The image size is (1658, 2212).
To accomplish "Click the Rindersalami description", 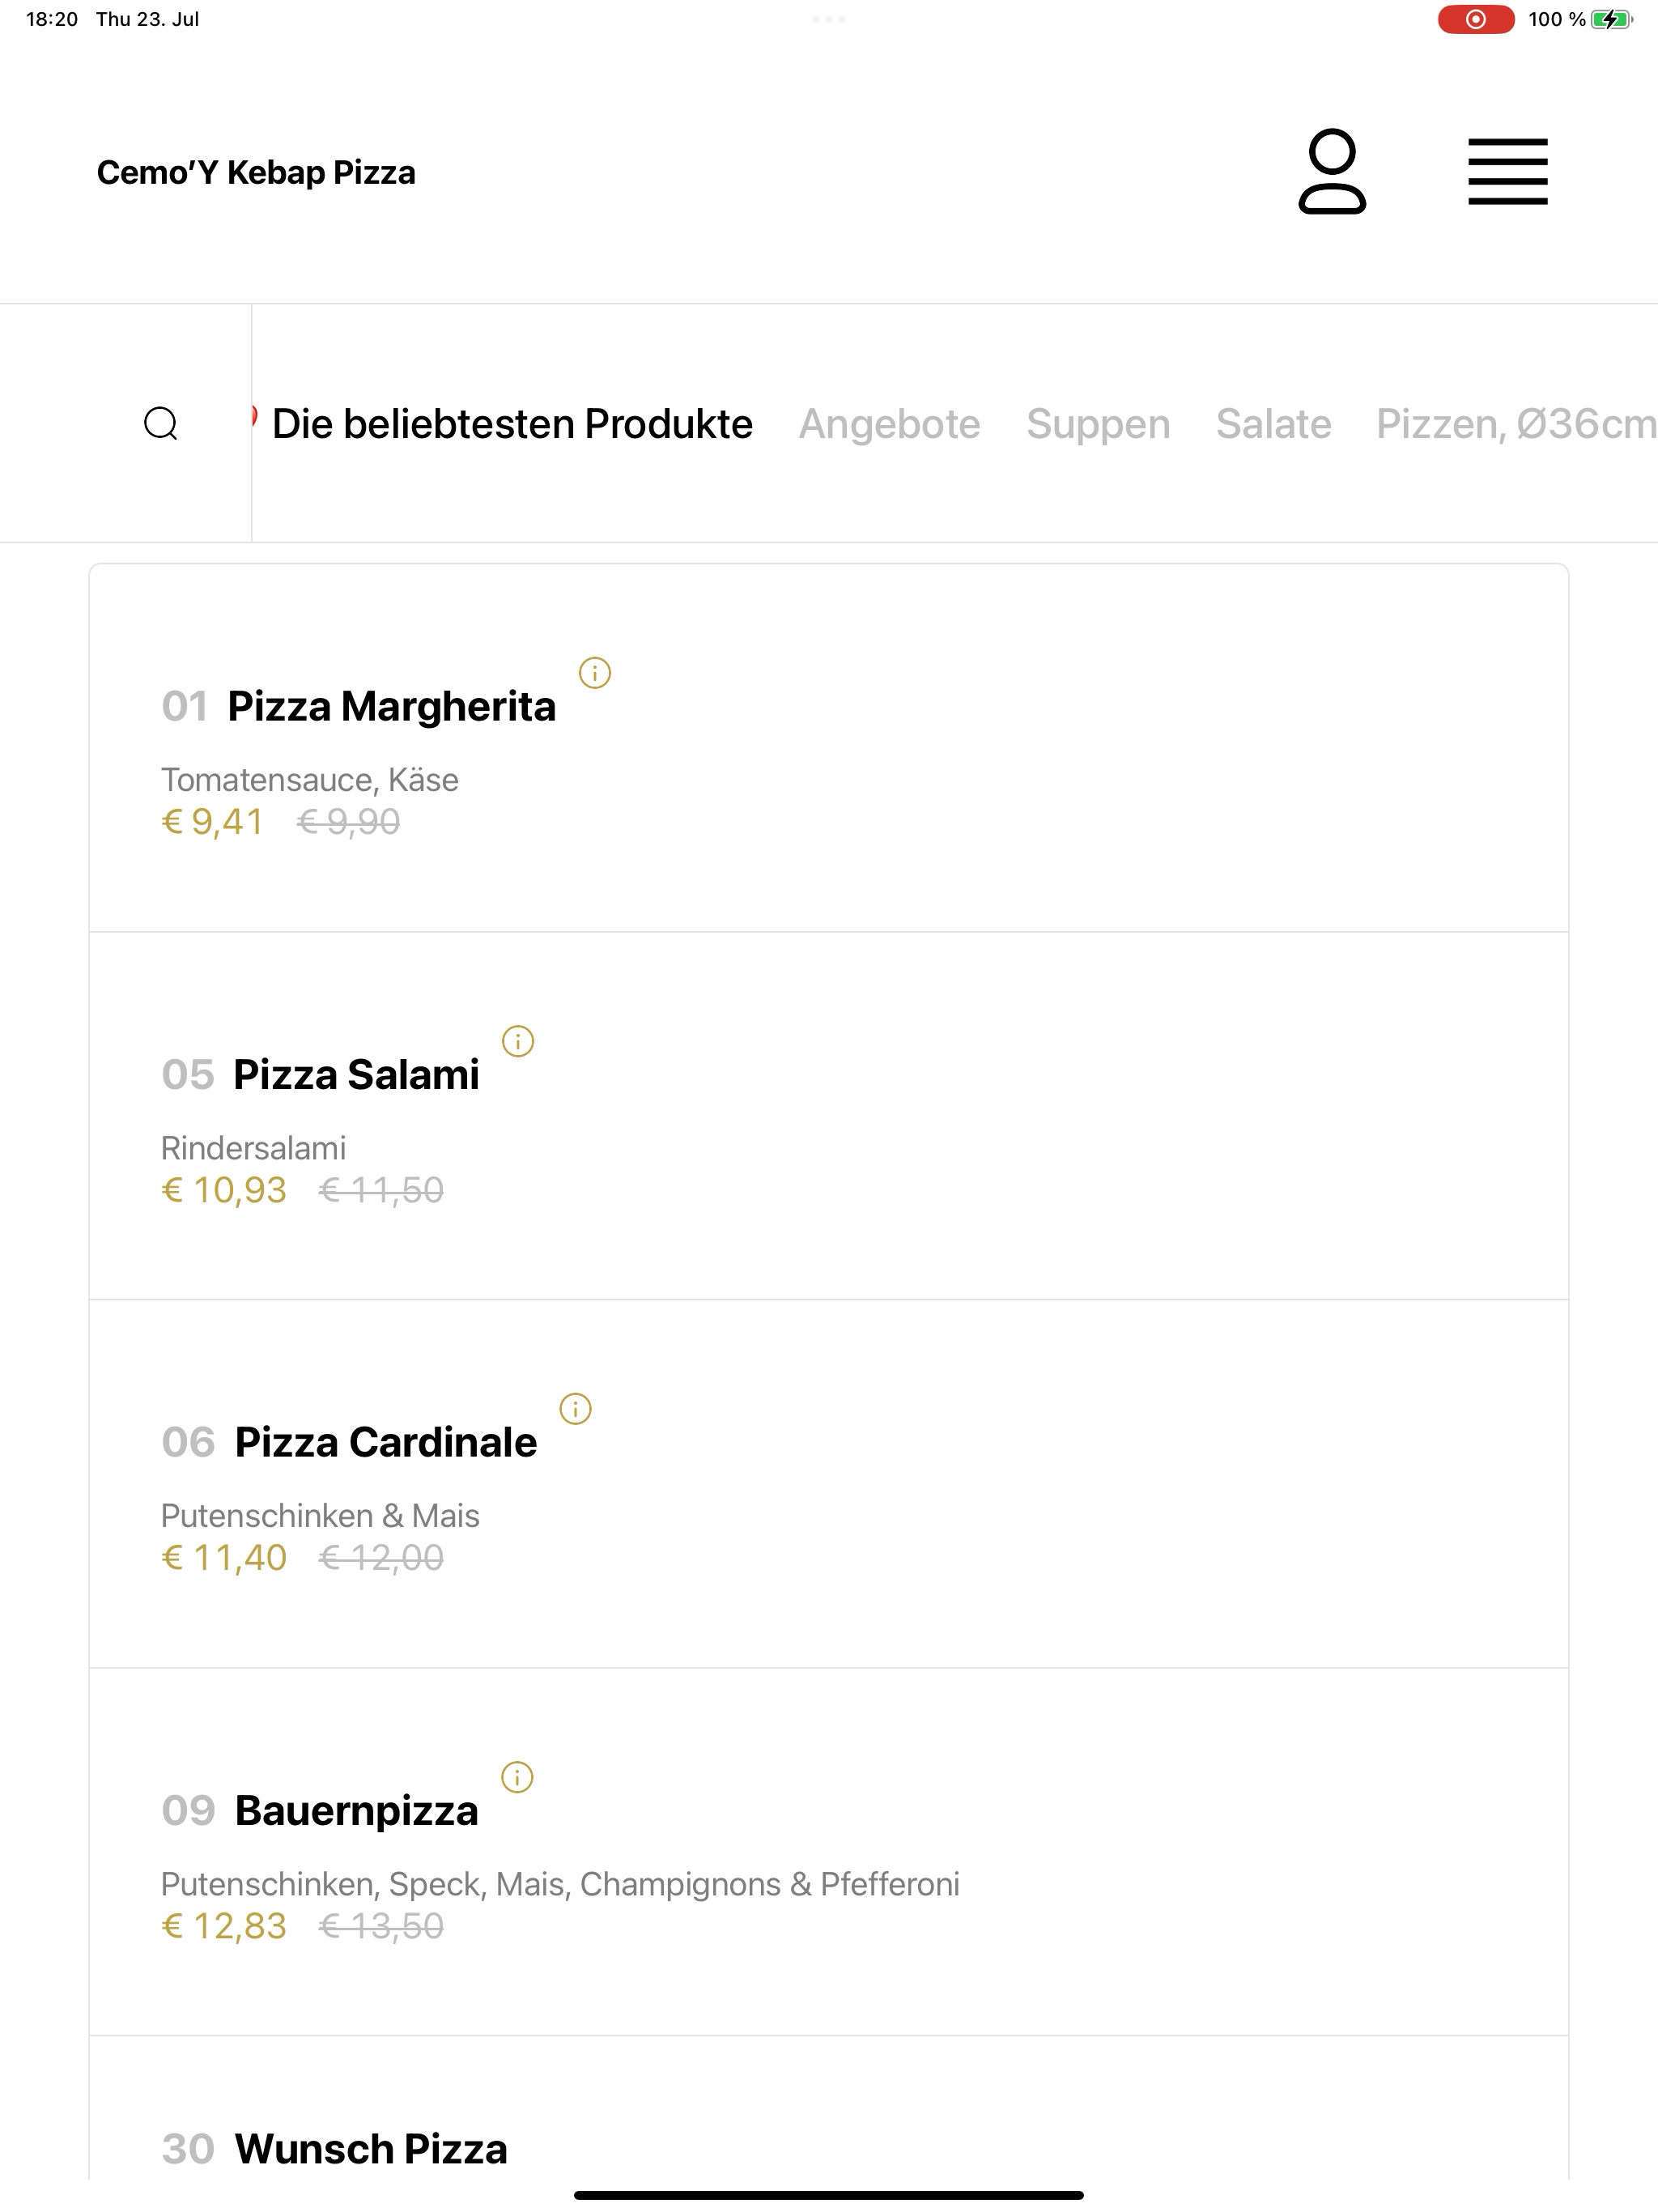I will pyautogui.click(x=253, y=1147).
